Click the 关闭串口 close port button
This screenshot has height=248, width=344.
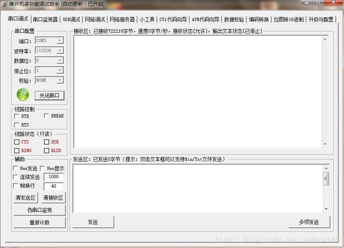pos(50,95)
